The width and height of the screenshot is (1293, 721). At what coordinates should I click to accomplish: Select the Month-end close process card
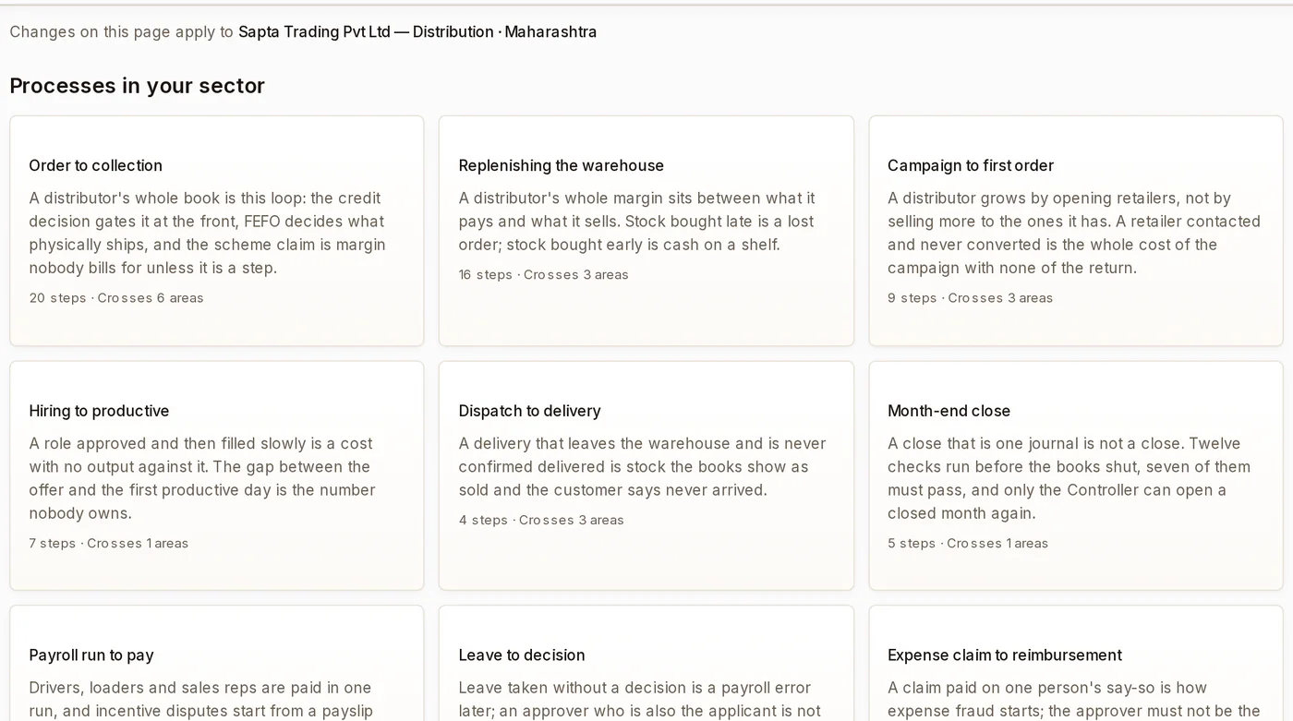[1076, 475]
